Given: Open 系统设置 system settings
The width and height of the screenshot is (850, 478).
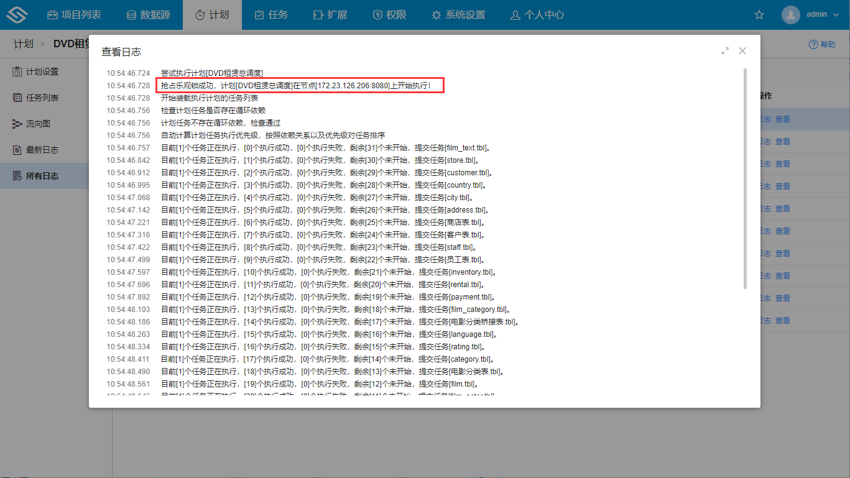Looking at the screenshot, I should click(458, 15).
